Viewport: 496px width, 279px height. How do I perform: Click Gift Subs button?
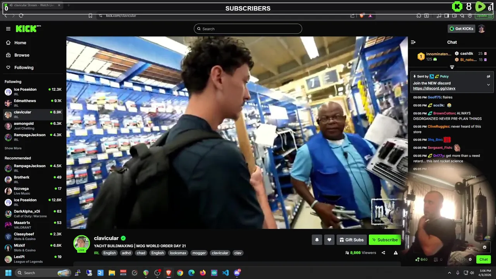click(351, 240)
